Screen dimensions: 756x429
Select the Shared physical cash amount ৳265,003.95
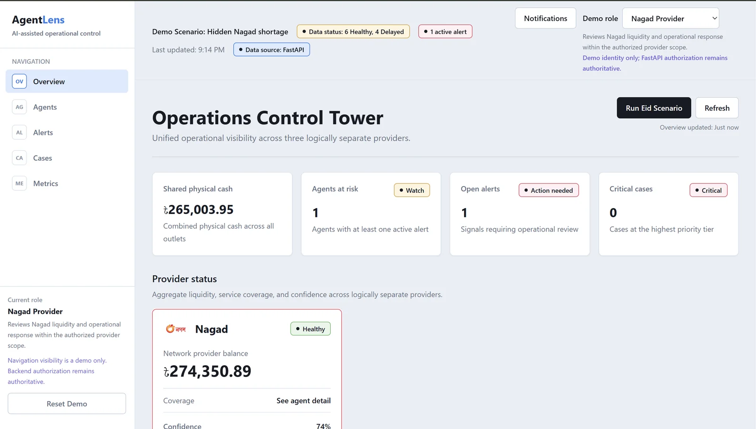pyautogui.click(x=198, y=210)
